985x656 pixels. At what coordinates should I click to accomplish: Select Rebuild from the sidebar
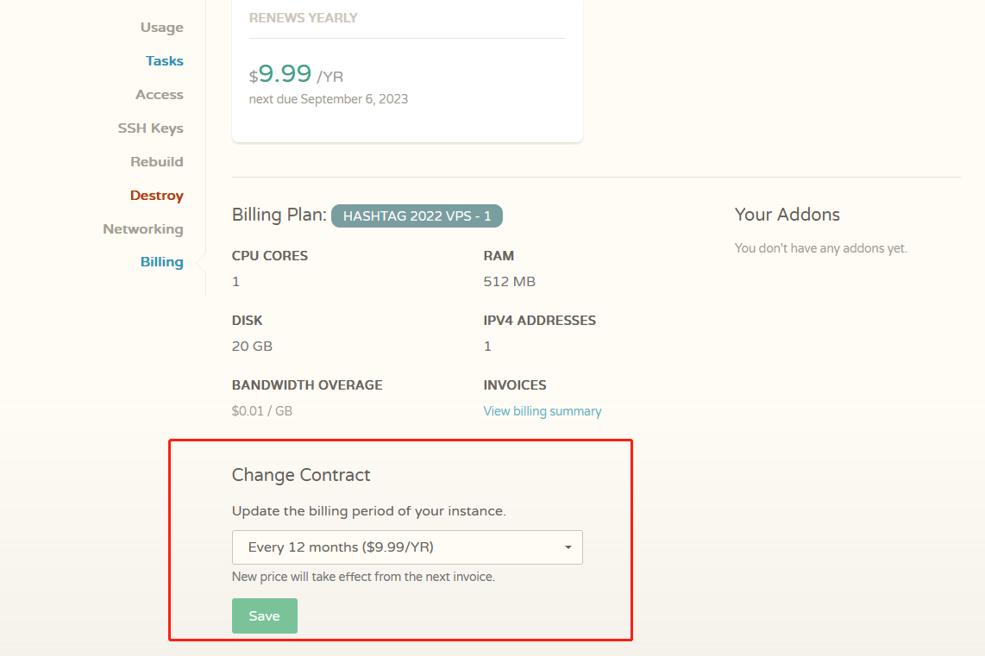[156, 162]
